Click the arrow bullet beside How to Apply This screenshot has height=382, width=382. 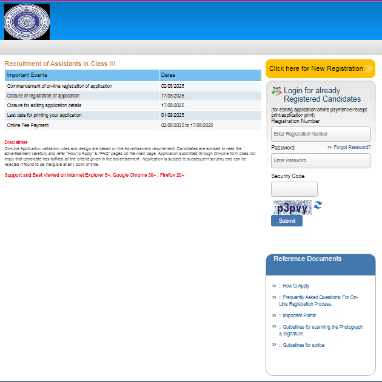click(275, 286)
